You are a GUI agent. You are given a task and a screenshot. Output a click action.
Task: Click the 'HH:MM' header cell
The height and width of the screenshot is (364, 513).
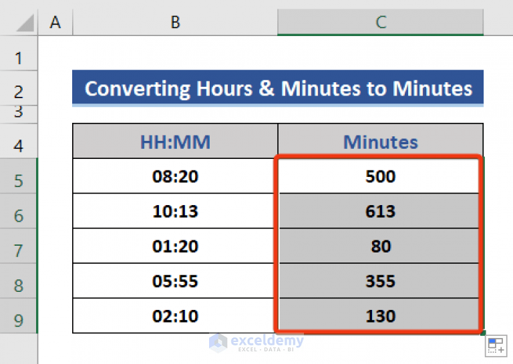click(x=175, y=142)
